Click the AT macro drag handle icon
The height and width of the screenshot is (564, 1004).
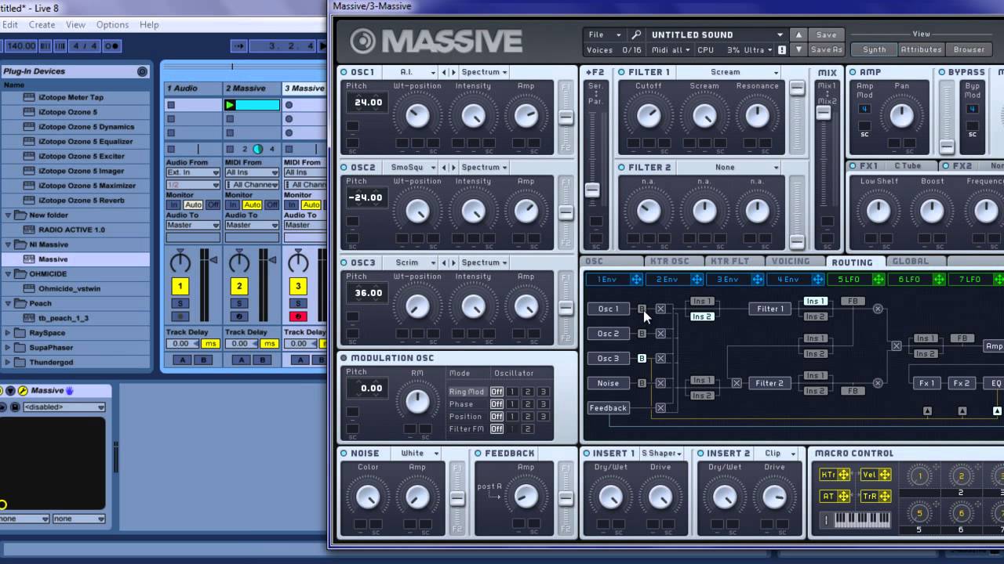843,496
